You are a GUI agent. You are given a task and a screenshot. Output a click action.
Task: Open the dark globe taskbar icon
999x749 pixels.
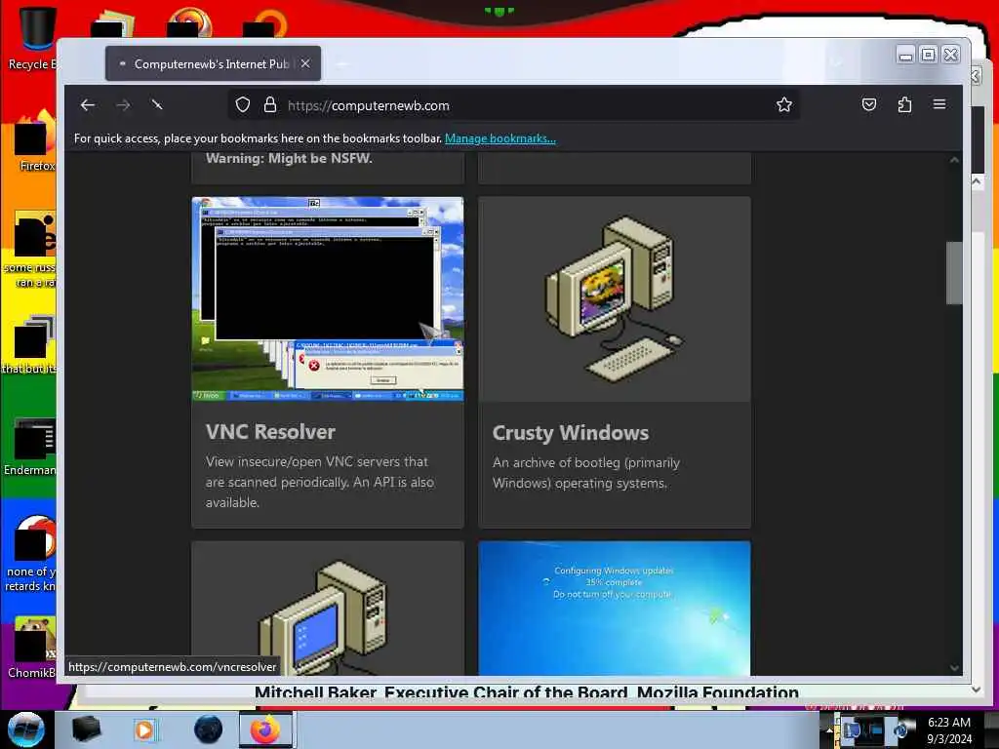(209, 729)
